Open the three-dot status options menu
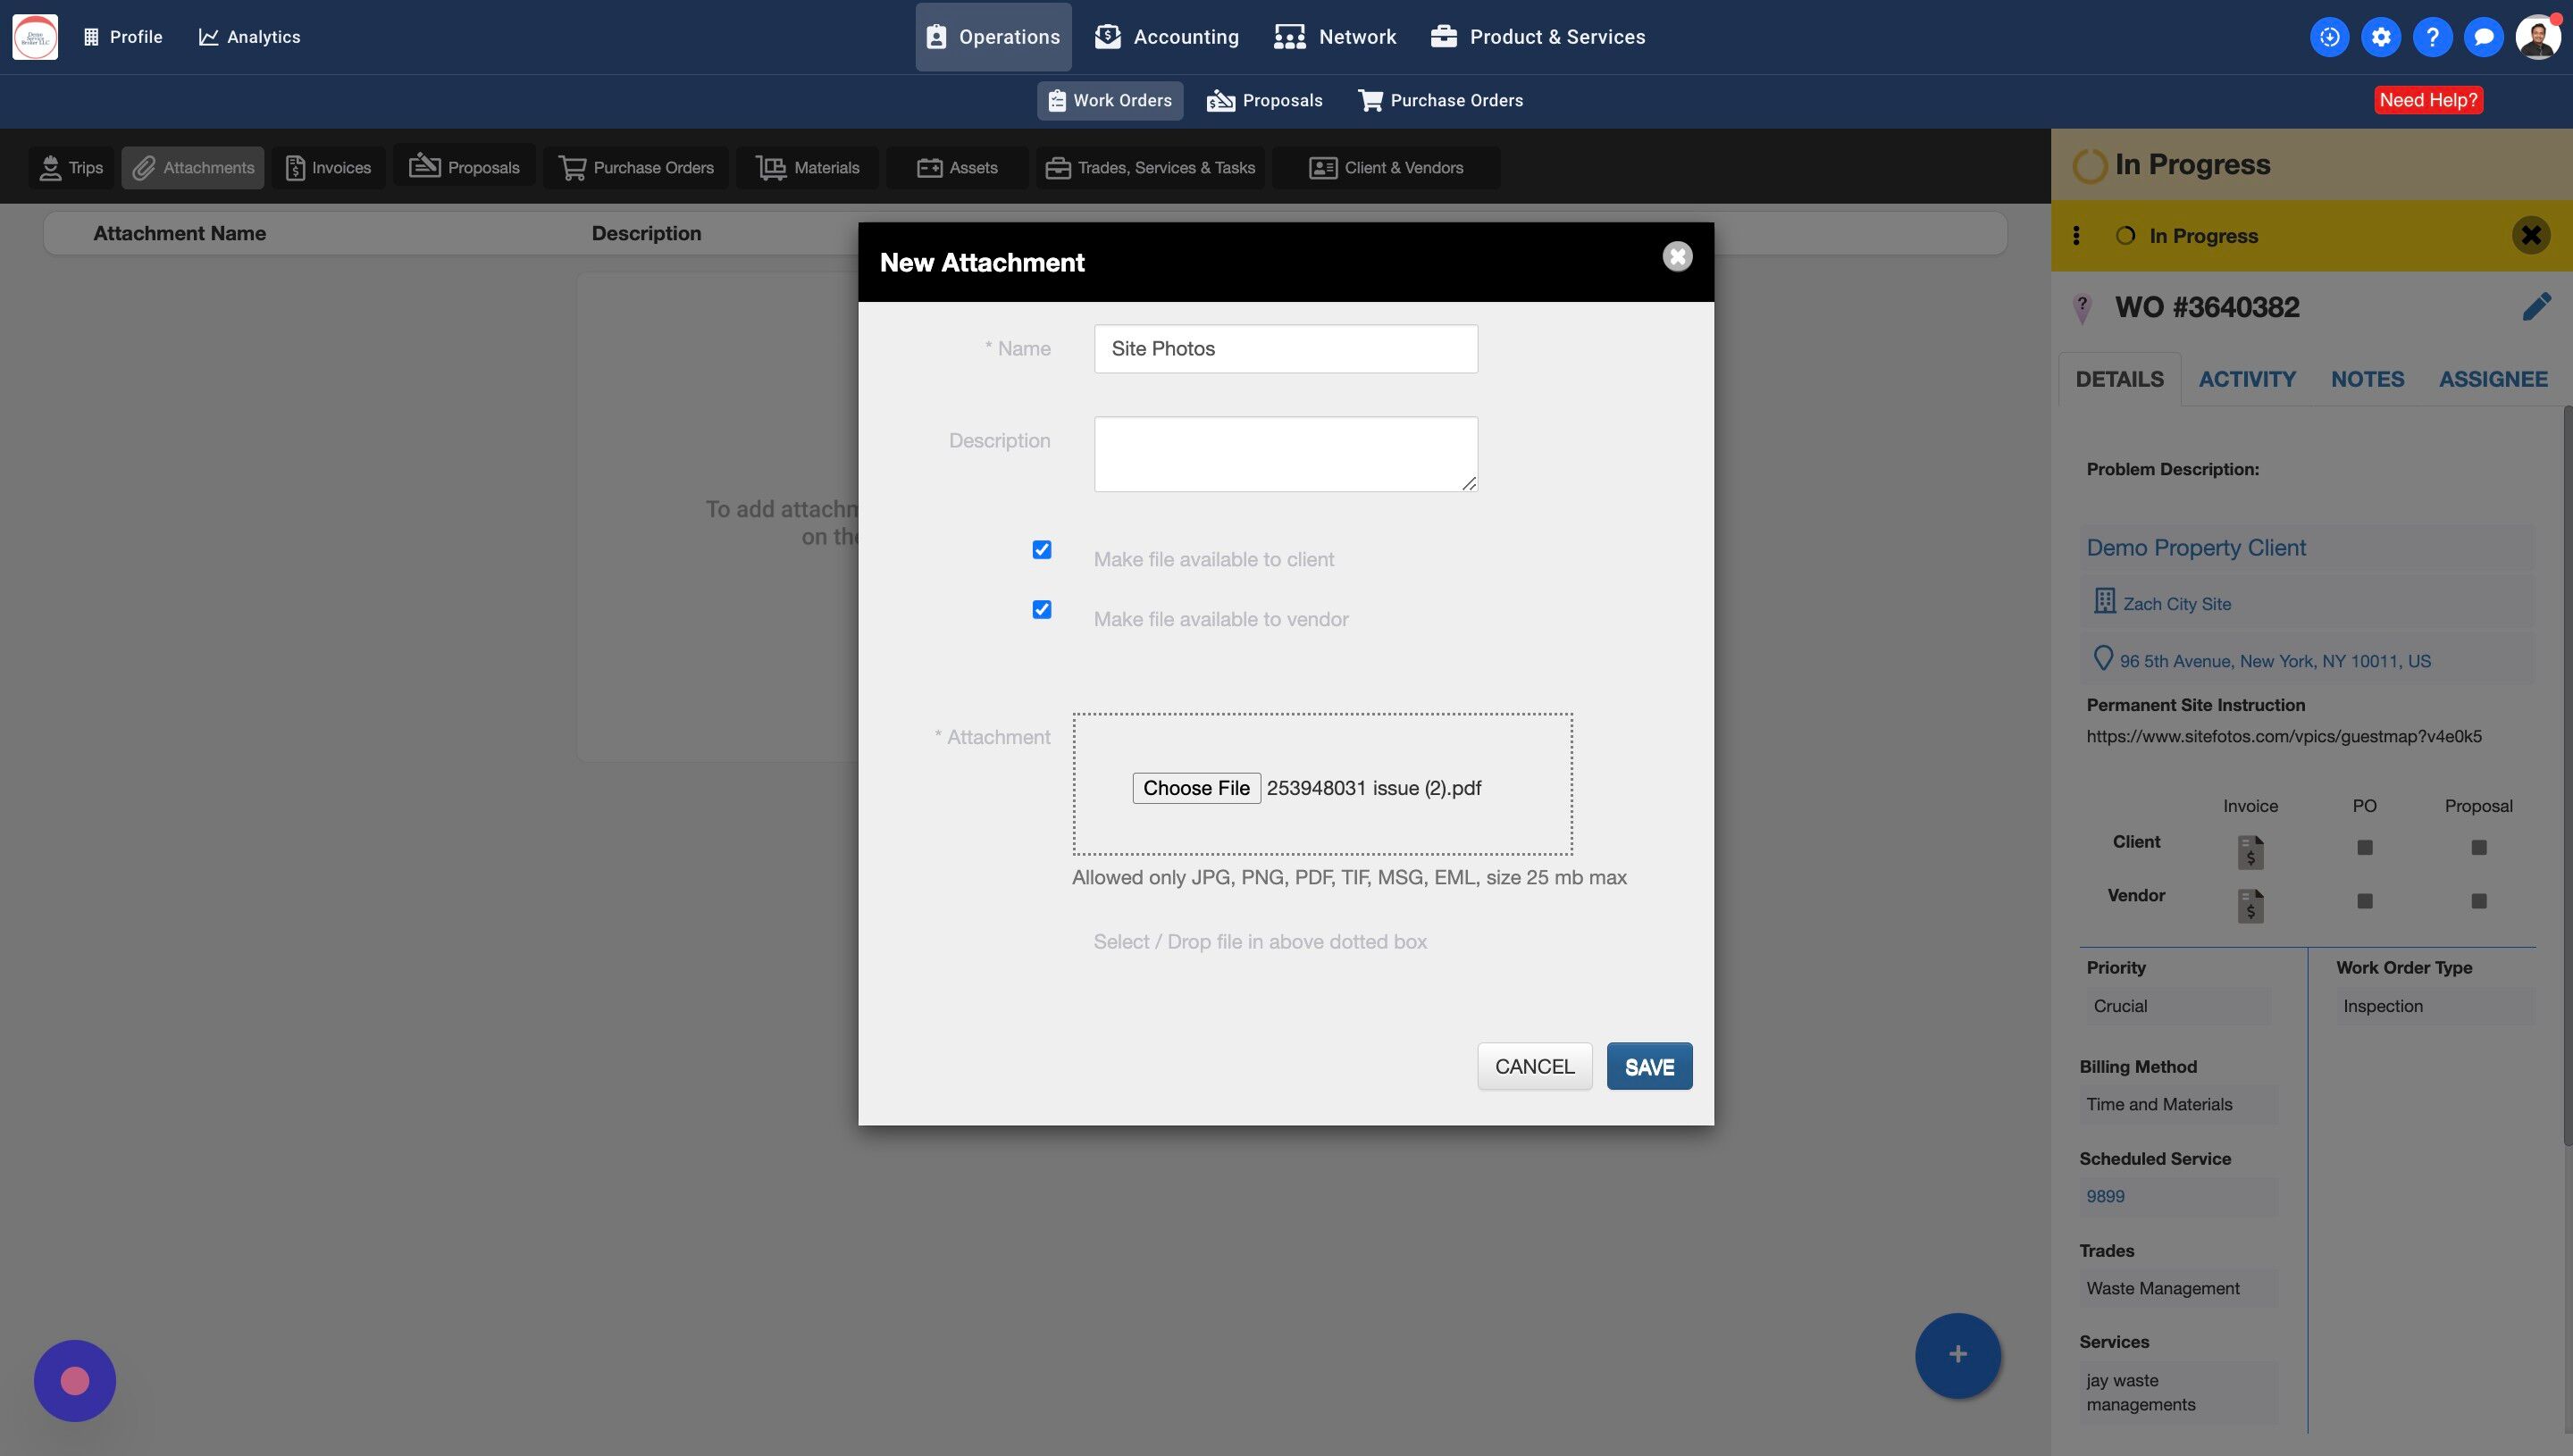Viewport: 2573px width, 1456px height. tap(2076, 235)
